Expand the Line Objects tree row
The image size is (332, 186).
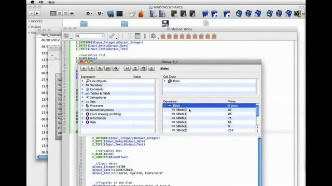[x=82, y=81]
